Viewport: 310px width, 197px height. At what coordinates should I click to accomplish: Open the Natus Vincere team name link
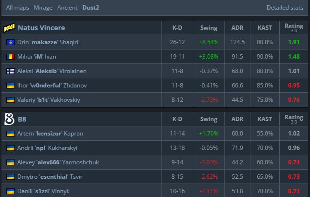point(41,28)
